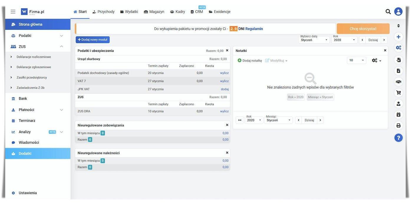Switch to the Magazyn top menu
Viewport: 410px width, 204px height.
coord(154,12)
